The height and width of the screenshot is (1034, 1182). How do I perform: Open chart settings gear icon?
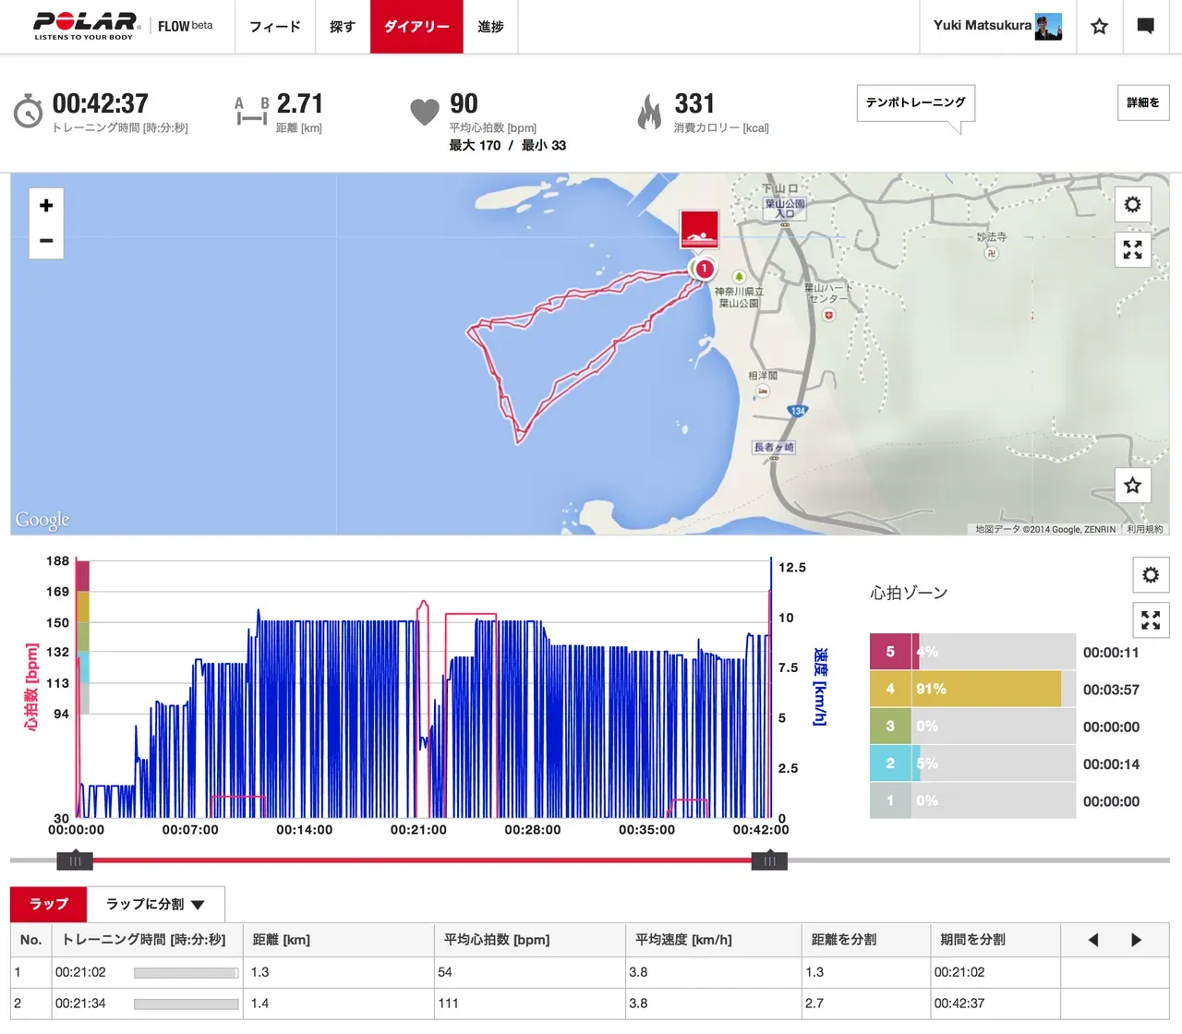click(1151, 575)
